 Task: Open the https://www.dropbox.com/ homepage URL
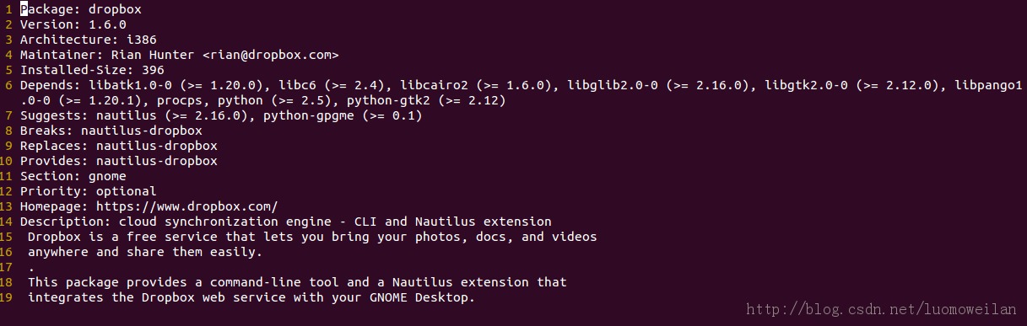pyautogui.click(x=186, y=206)
